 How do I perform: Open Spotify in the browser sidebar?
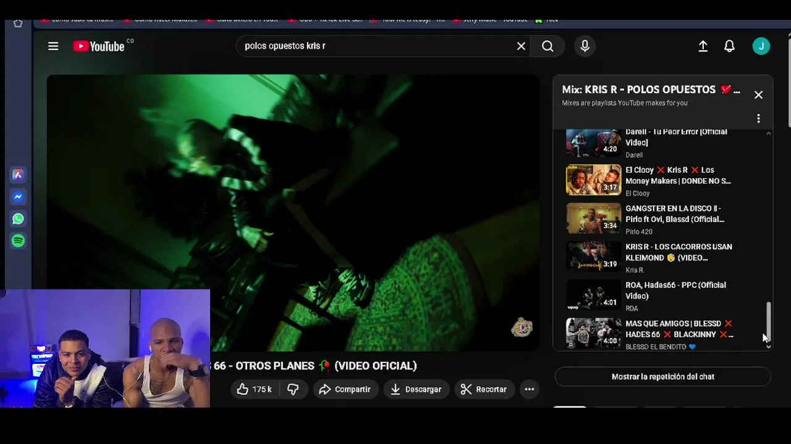(x=18, y=241)
